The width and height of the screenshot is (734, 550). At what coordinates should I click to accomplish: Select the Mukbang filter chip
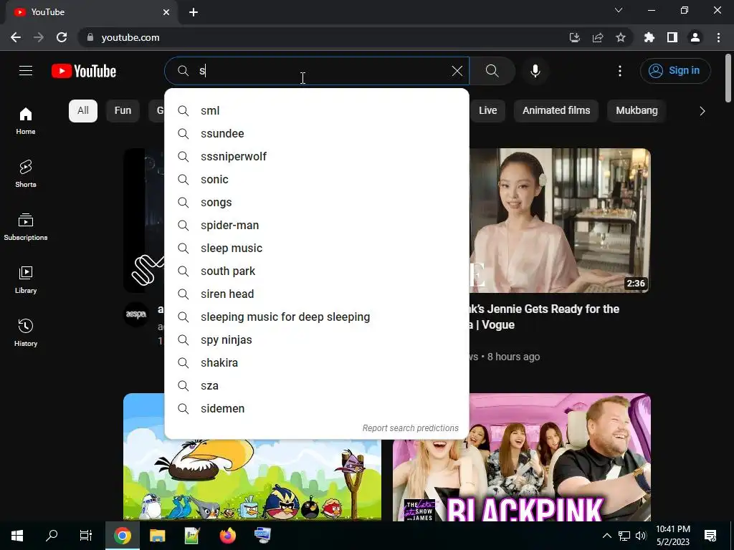click(637, 110)
